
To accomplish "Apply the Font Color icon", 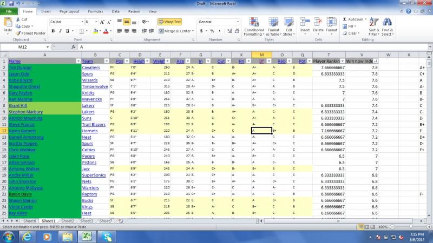I will [106, 31].
